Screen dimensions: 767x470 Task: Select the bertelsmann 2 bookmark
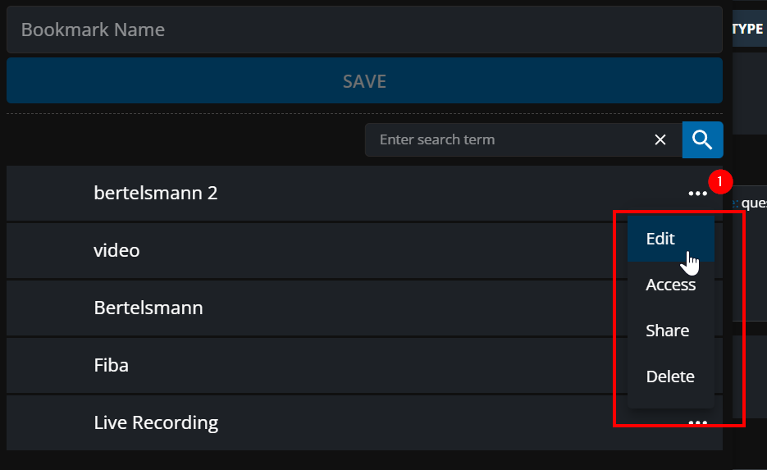[x=156, y=194]
